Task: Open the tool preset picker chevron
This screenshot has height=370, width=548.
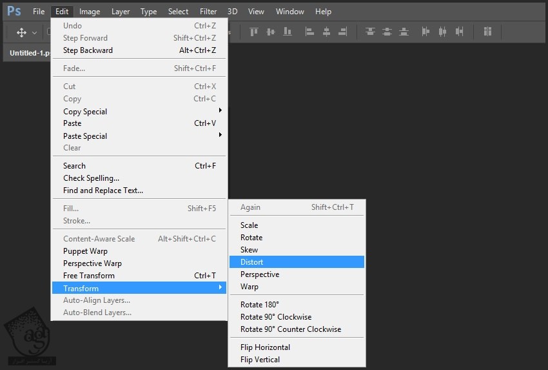Action: [x=35, y=32]
